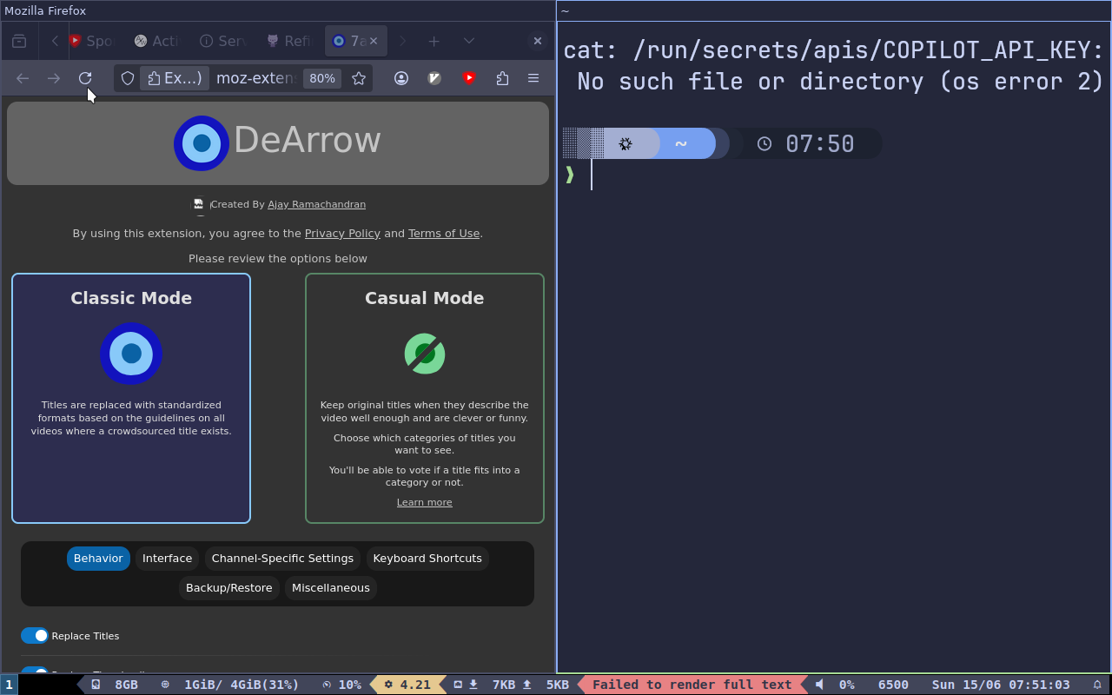1112x695 pixels.
Task: Go back to the previous page
Action: click(x=23, y=78)
